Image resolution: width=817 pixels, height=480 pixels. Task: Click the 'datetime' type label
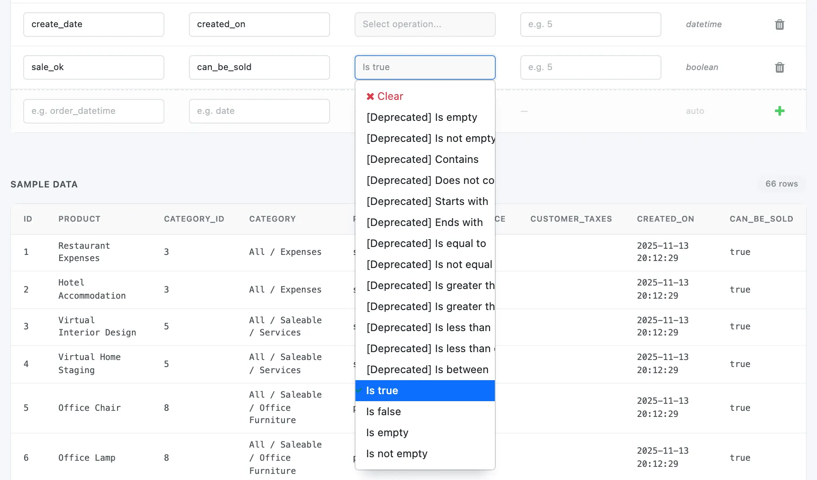click(703, 25)
